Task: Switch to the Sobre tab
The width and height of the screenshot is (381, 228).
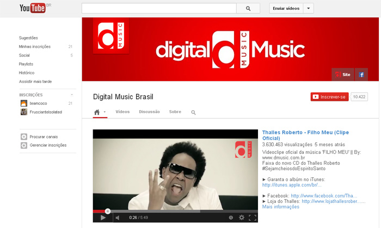Action: coord(175,112)
